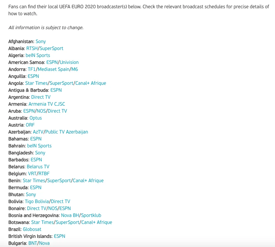Open Canal+ Afrique link for Botswana
This screenshot has height=247, width=275.
(97, 222)
